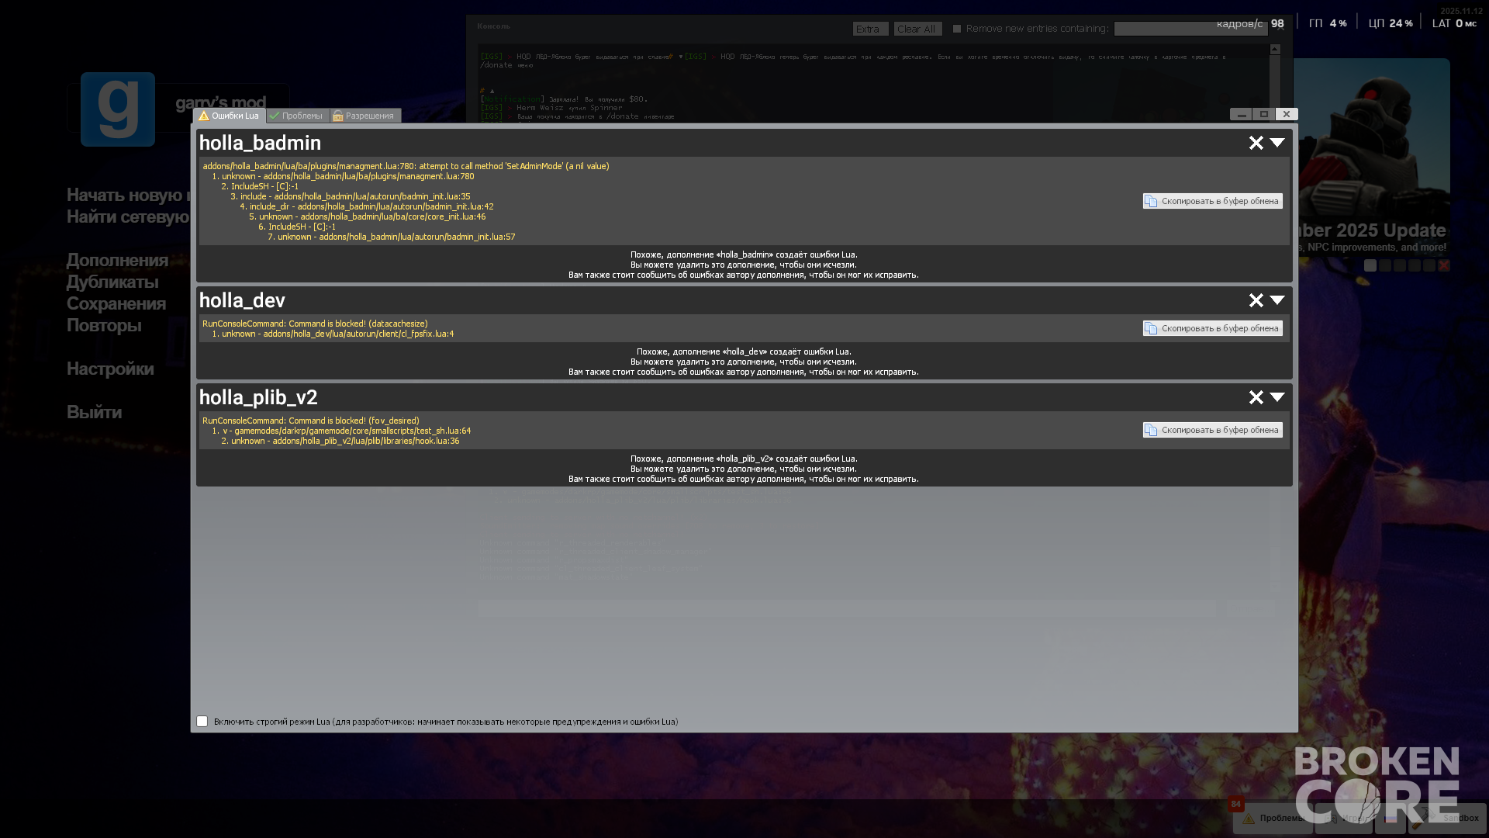Click Выйти to quit the game
The width and height of the screenshot is (1489, 838).
point(94,413)
